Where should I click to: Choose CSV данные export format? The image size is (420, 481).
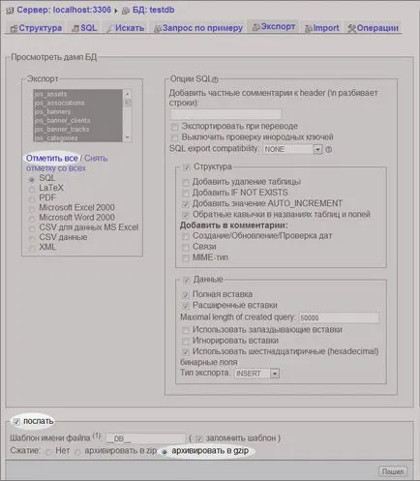32,239
